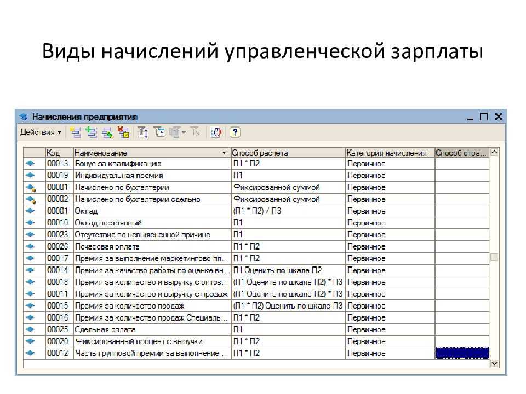Click the scroll down arrow of the list
The image size is (526, 394).
click(x=494, y=363)
